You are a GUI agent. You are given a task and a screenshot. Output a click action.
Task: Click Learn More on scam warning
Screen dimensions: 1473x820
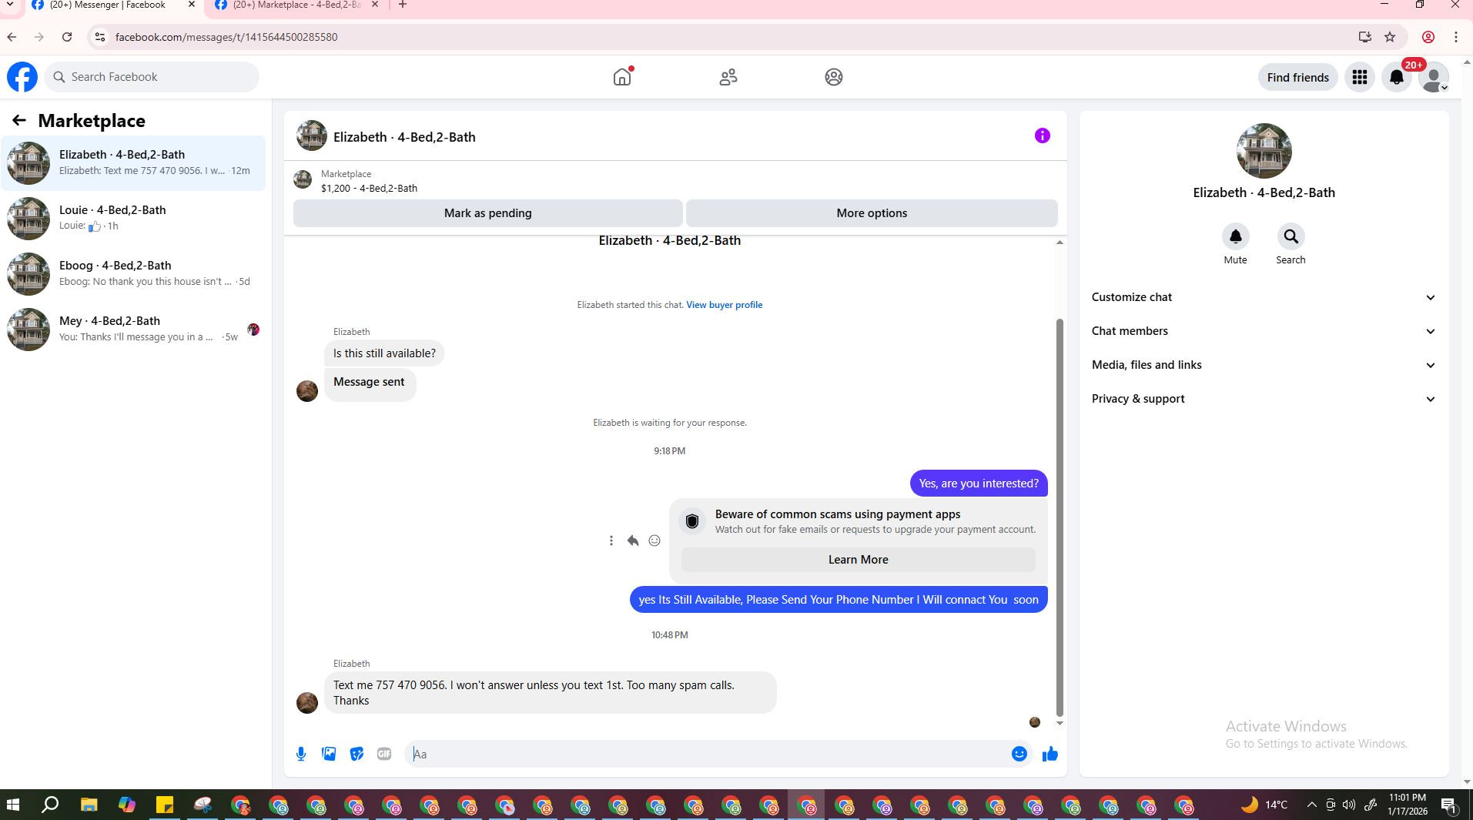pyautogui.click(x=858, y=560)
